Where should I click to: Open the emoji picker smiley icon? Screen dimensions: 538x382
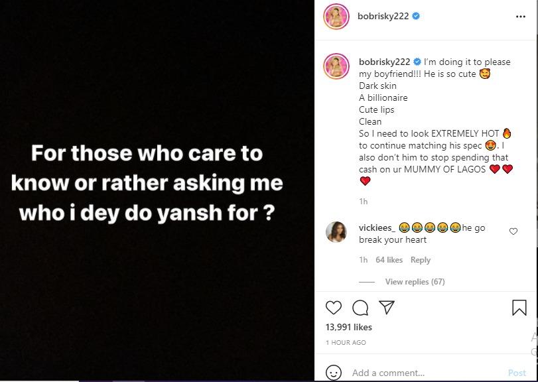click(x=335, y=373)
